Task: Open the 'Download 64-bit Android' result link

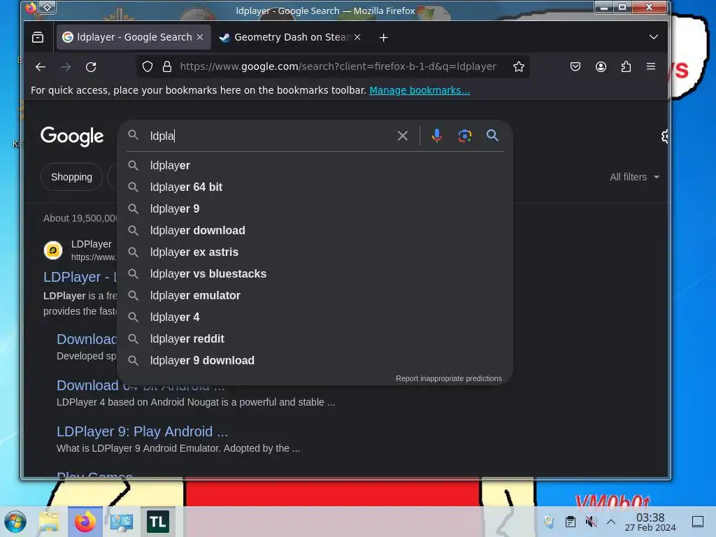Action: point(141,385)
